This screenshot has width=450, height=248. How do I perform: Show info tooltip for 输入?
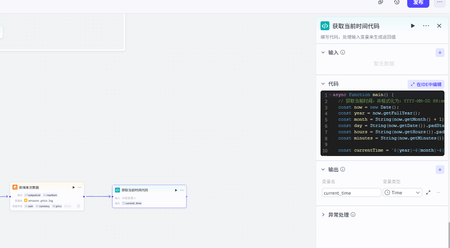coord(343,53)
